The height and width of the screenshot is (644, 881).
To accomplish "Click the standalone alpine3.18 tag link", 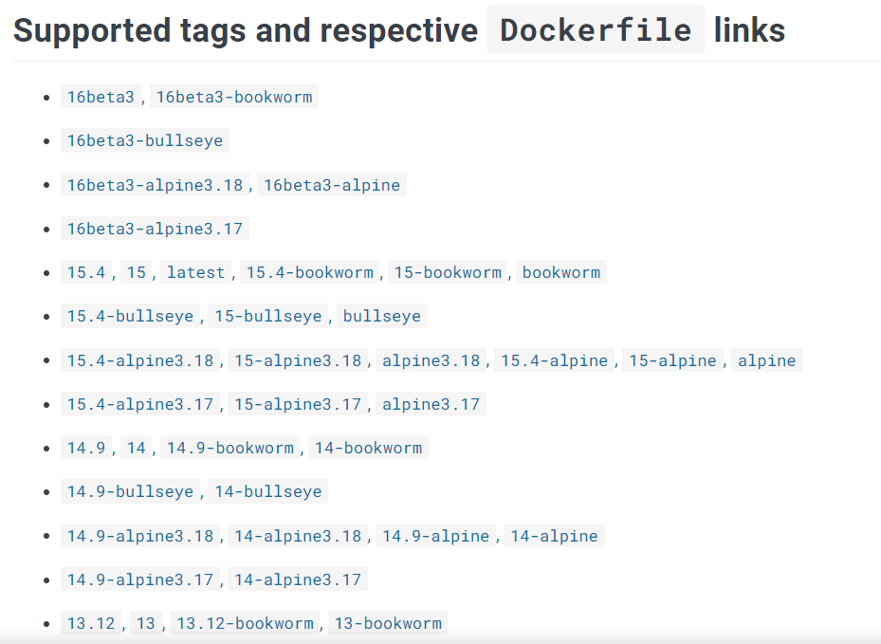I will pos(431,360).
